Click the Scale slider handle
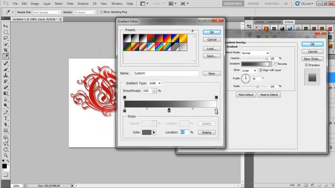The image size is (335, 188). tap(258, 86)
